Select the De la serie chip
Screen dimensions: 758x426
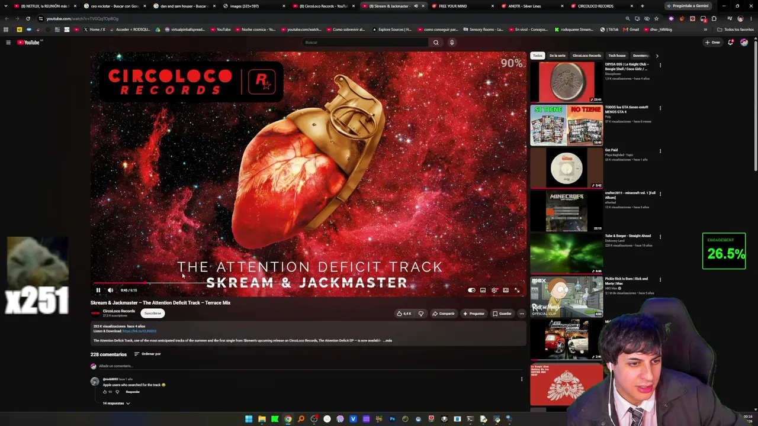point(557,56)
